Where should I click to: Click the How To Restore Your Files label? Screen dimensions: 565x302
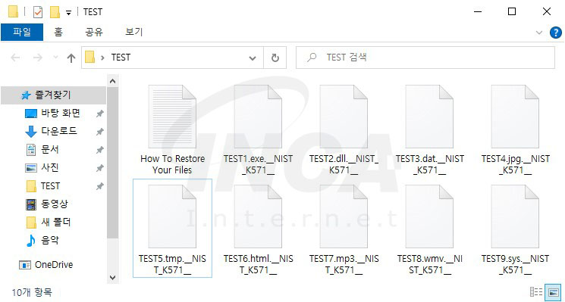click(172, 164)
